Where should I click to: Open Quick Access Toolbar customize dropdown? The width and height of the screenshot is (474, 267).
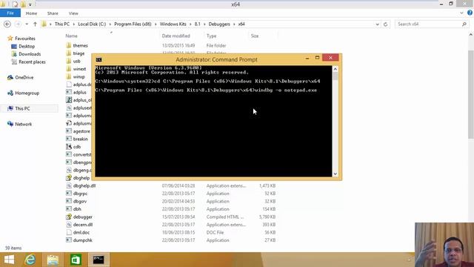(x=30, y=4)
